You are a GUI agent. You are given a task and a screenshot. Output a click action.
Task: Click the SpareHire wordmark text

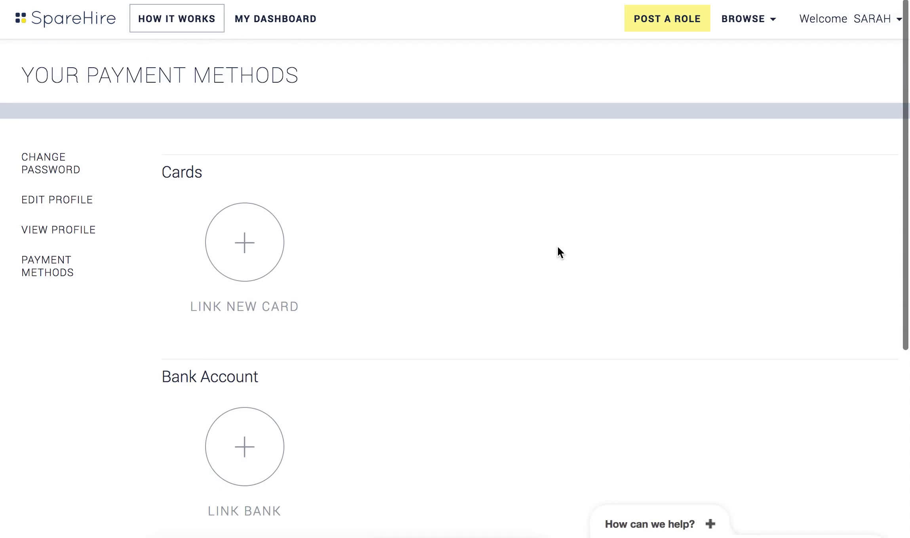(74, 19)
